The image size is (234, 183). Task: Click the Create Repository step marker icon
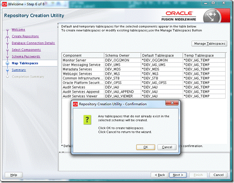pos(8,37)
